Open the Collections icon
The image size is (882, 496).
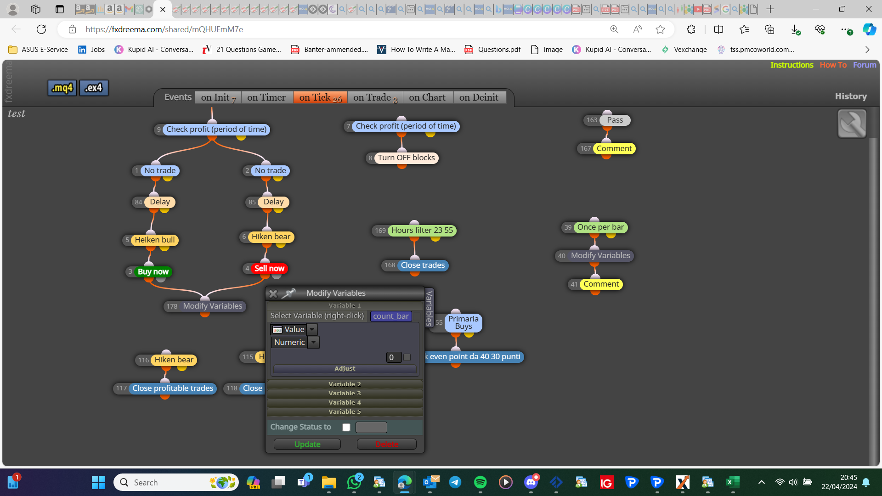click(x=769, y=29)
